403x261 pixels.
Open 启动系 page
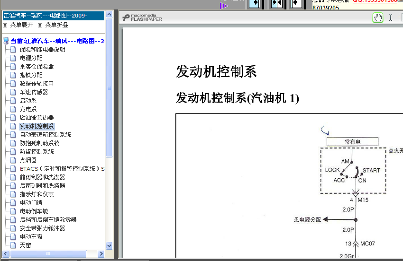pos(28,101)
